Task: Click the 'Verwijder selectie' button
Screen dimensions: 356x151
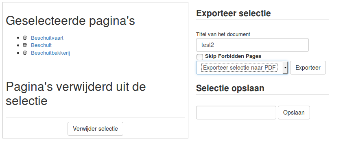Action: tap(95, 129)
